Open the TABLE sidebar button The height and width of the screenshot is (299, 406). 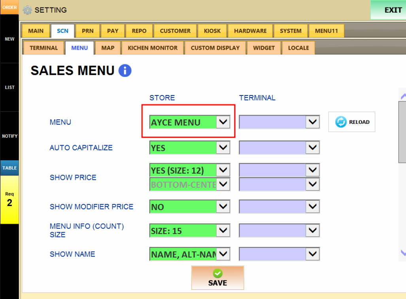pyautogui.click(x=9, y=168)
